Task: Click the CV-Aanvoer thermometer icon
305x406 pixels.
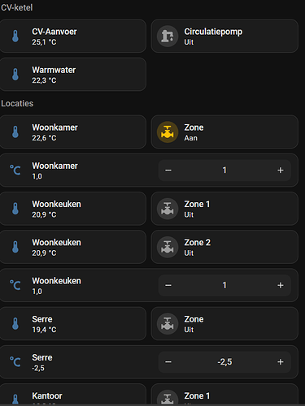Action: click(15, 36)
